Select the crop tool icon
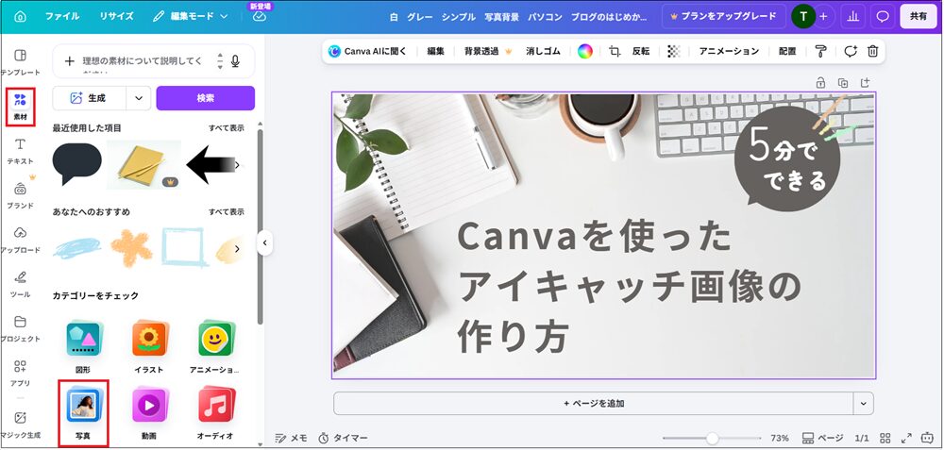The image size is (944, 450). pyautogui.click(x=615, y=51)
